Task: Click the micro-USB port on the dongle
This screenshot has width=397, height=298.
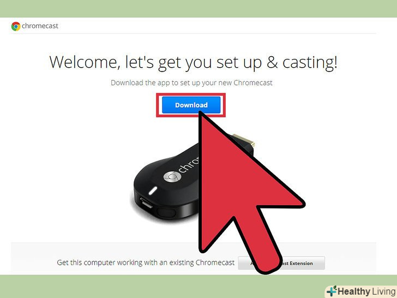Action: [146, 202]
